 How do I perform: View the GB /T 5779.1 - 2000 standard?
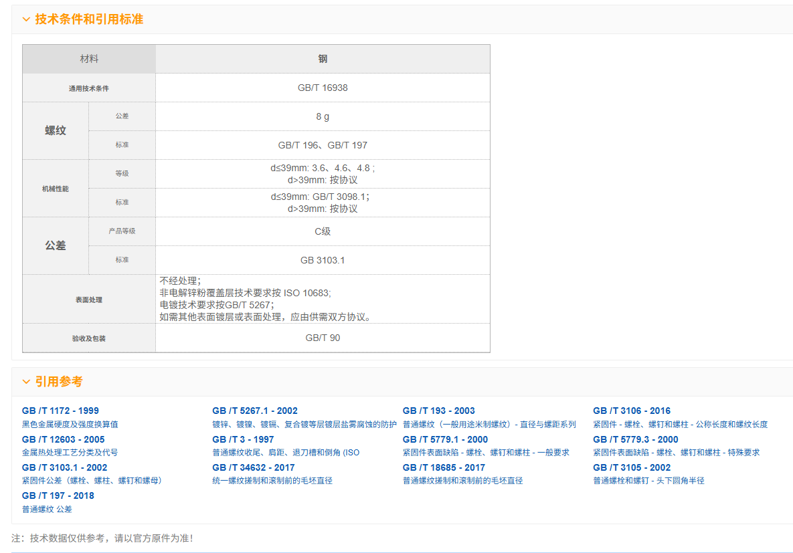pos(445,439)
